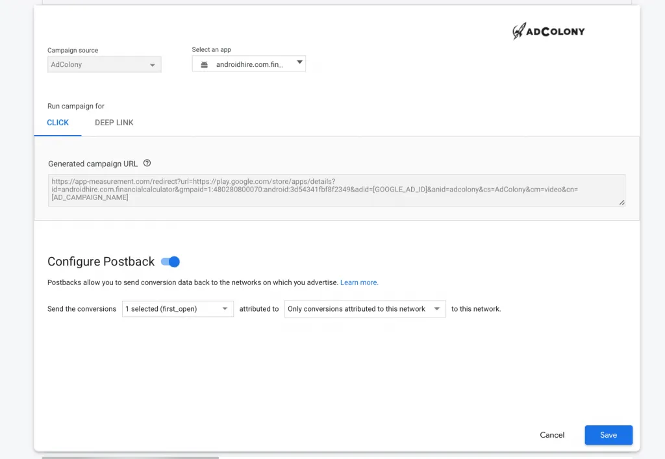Click the 'to this network.' text

pyautogui.click(x=476, y=309)
